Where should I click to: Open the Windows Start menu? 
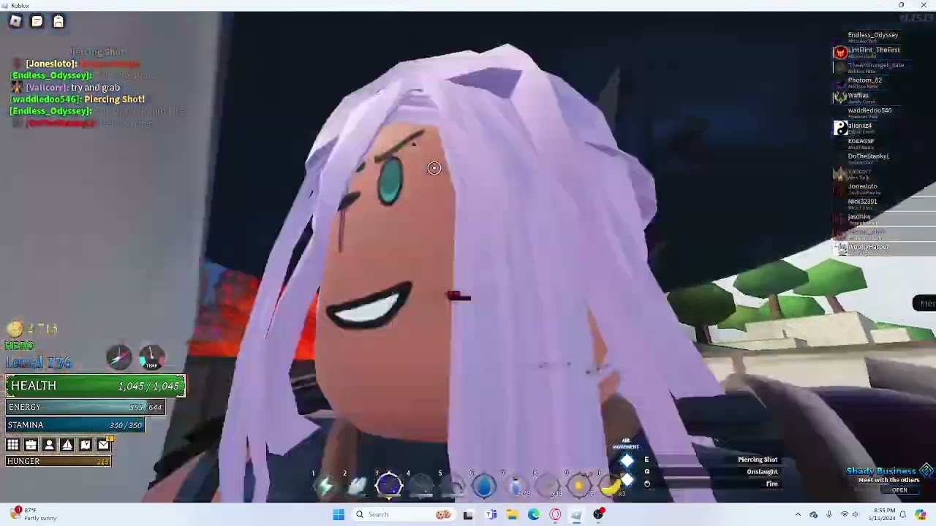(x=339, y=514)
